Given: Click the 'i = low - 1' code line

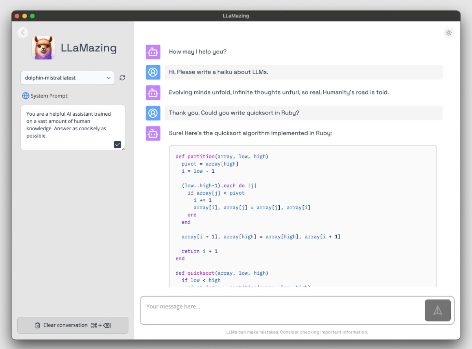Looking at the screenshot, I should pyautogui.click(x=198, y=171).
